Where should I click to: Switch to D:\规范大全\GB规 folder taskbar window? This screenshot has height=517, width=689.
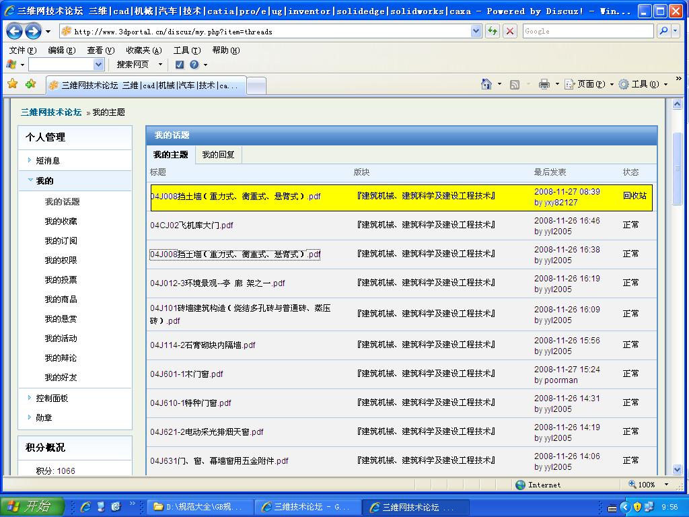pyautogui.click(x=200, y=507)
